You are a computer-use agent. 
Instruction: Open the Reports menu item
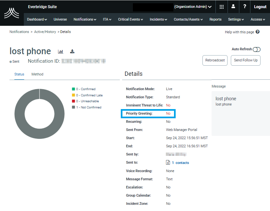[215, 20]
